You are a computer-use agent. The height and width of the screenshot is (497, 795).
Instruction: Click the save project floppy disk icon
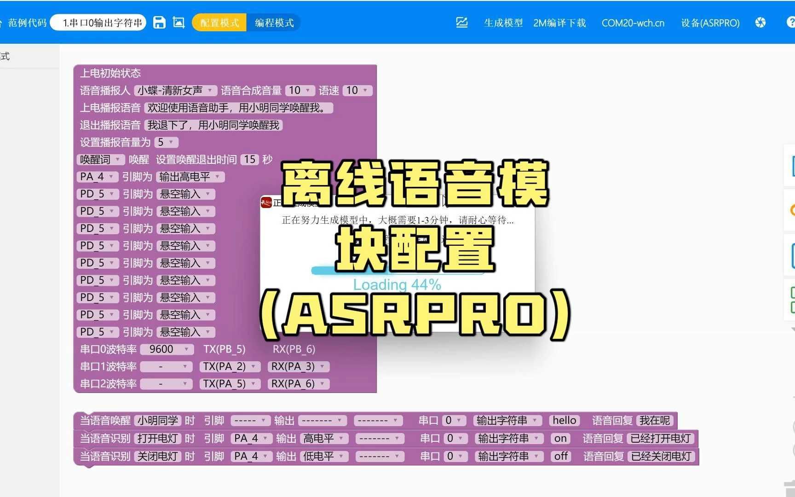coord(159,22)
